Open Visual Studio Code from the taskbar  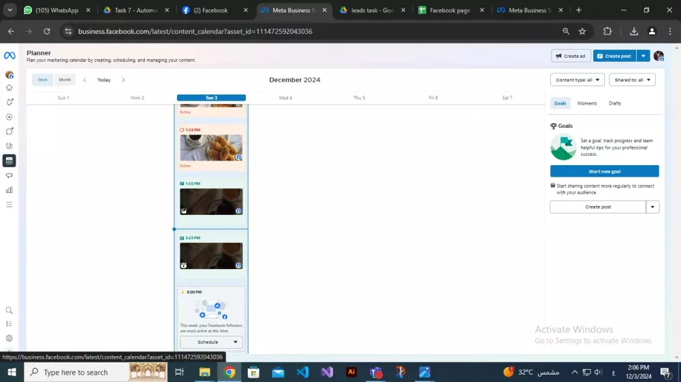tap(303, 372)
